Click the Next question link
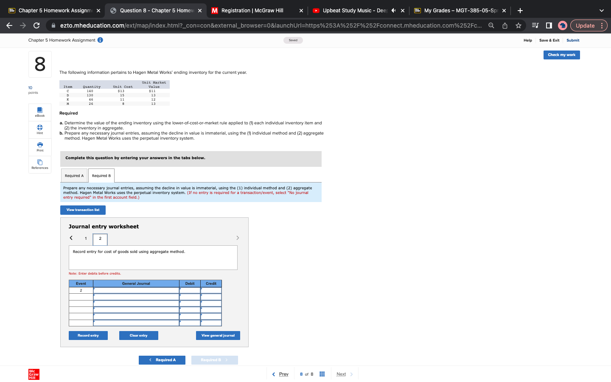The height and width of the screenshot is (382, 611). [345, 374]
